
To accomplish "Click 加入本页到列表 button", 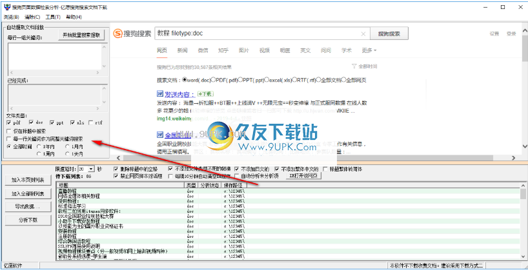I will pyautogui.click(x=28, y=180).
